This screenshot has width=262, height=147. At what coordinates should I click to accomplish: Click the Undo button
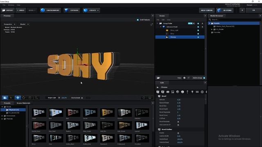tap(21, 10)
